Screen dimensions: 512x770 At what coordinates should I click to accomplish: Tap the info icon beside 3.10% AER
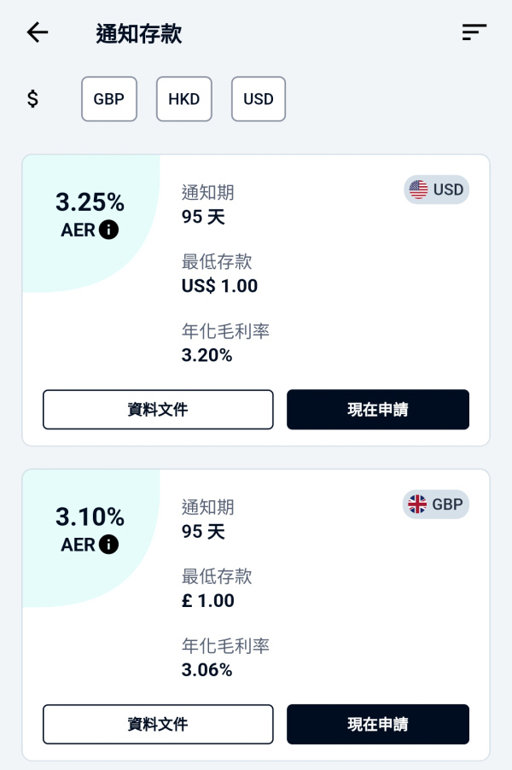pyautogui.click(x=110, y=544)
